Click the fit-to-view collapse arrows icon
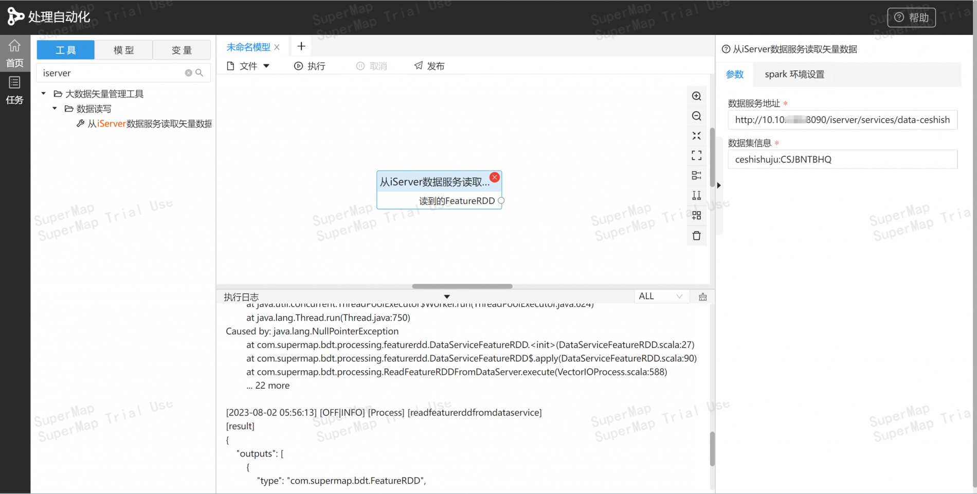 (x=696, y=136)
